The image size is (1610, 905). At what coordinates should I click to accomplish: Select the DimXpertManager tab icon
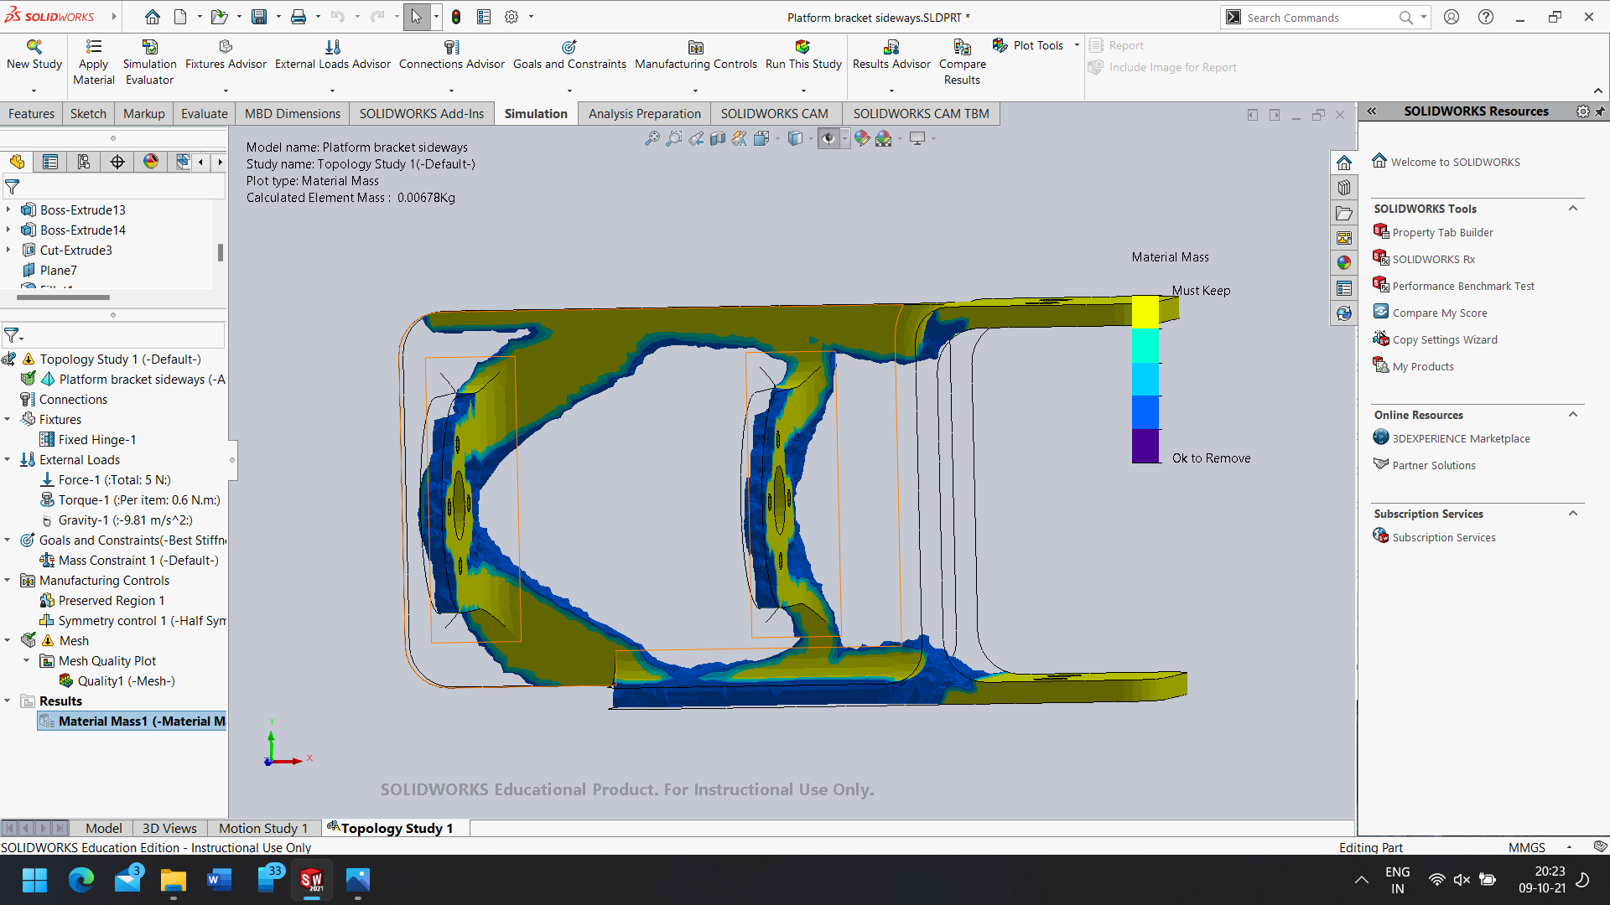pos(117,162)
